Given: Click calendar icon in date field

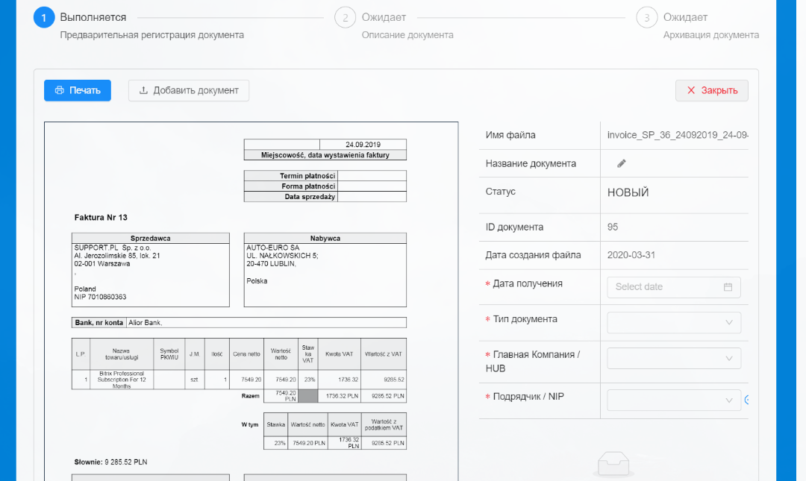Looking at the screenshot, I should click(x=728, y=287).
